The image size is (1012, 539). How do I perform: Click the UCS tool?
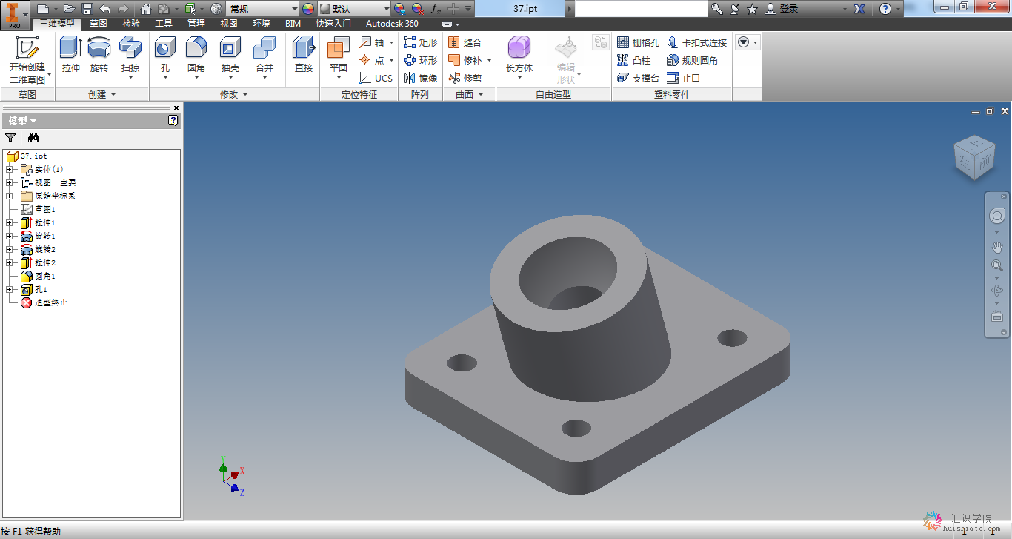376,78
